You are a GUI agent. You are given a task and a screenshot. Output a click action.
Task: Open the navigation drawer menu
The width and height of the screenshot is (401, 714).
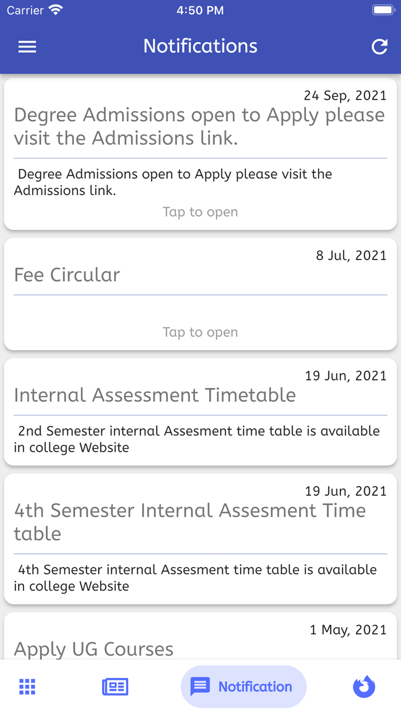[27, 46]
